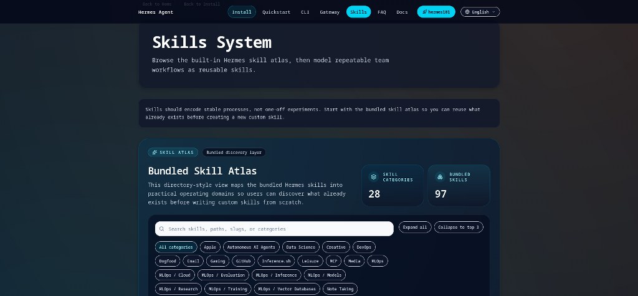638x296 pixels.
Task: Select the MLOps / Training chip
Action: point(228,289)
